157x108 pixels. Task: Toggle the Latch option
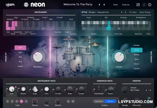point(133,12)
